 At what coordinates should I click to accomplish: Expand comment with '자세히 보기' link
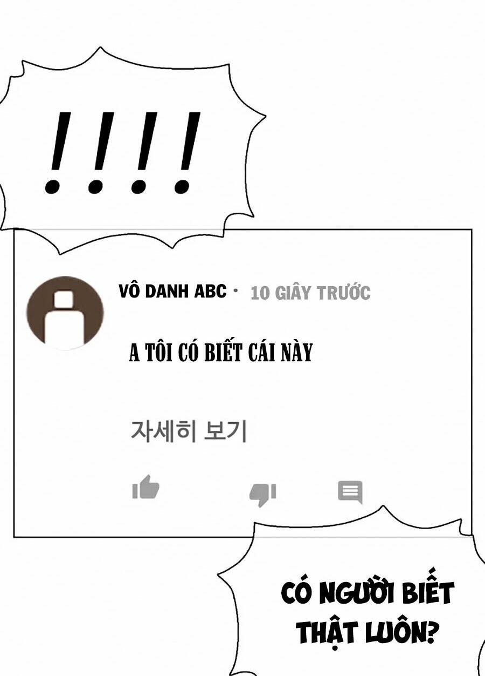click(x=189, y=431)
